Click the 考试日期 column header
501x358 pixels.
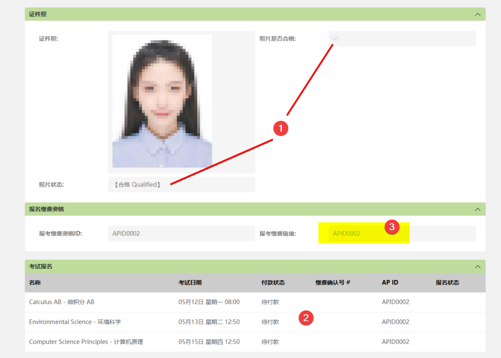pyautogui.click(x=190, y=282)
